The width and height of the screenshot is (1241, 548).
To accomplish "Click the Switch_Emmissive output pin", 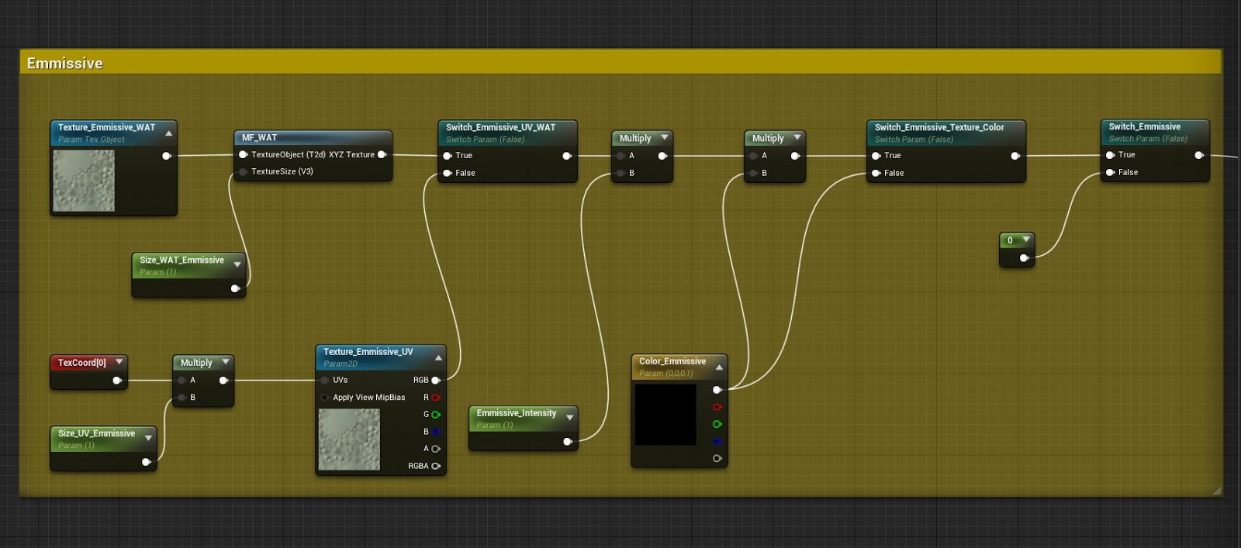I will point(1199,155).
